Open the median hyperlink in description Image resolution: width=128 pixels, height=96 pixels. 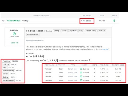(x=105, y=49)
